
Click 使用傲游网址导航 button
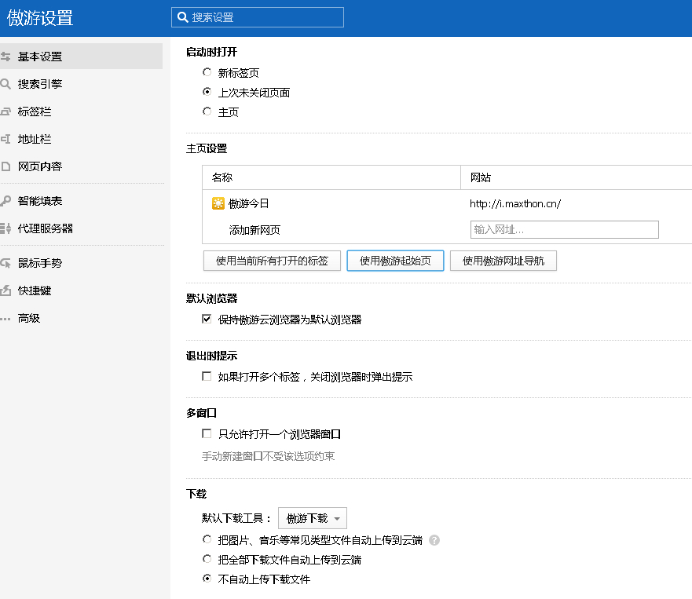point(503,261)
